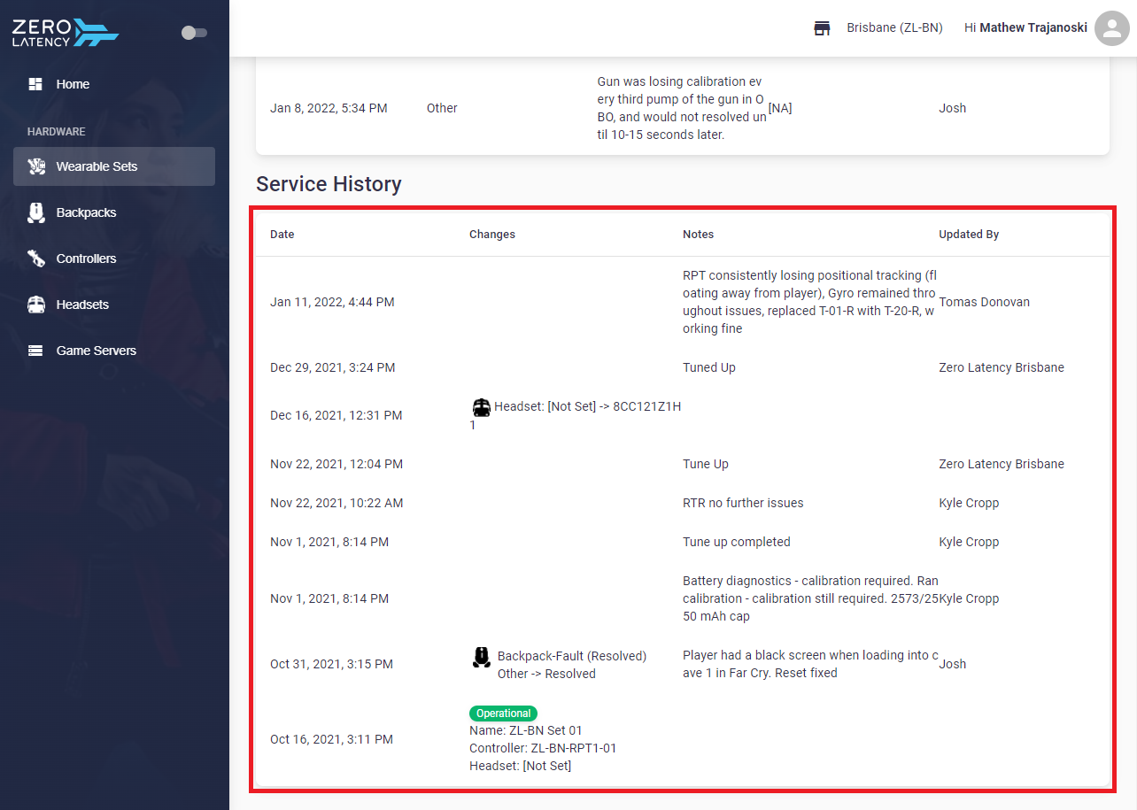Image resolution: width=1137 pixels, height=810 pixels.
Task: Click the Battery diagnostics note text
Action: click(x=810, y=598)
